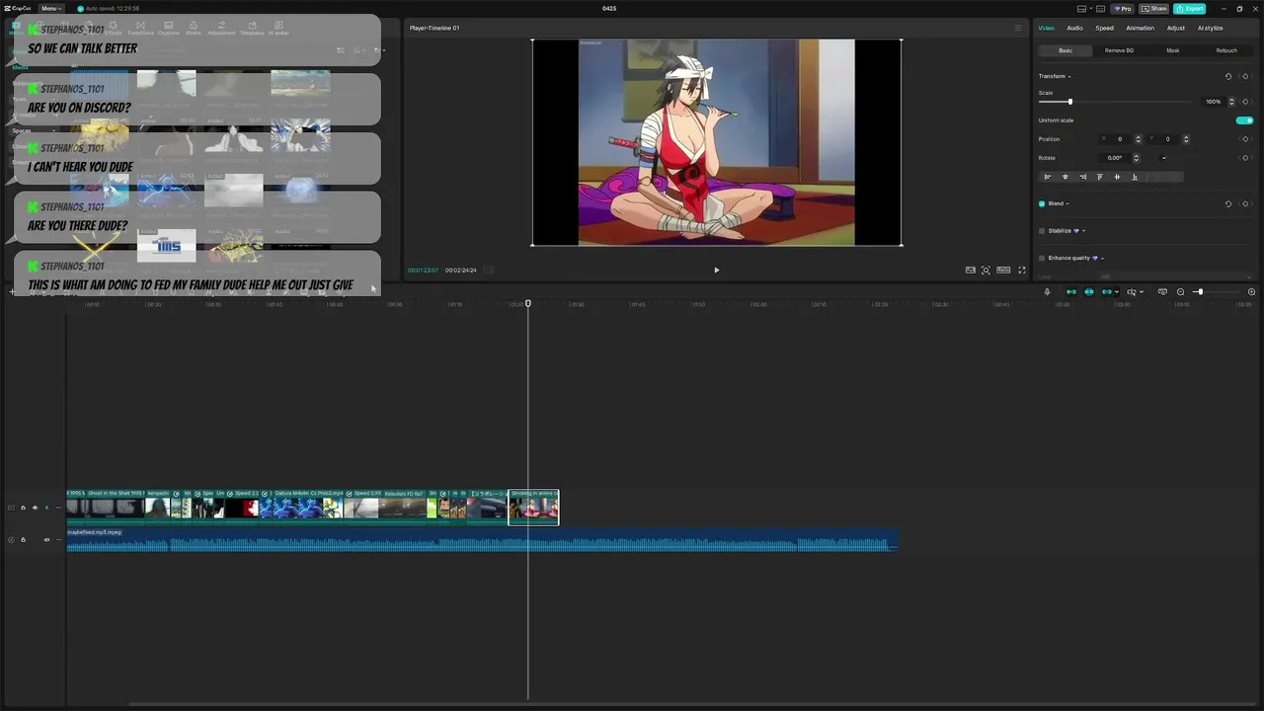This screenshot has height=711, width=1264.
Task: Click the player zoom-to-fit icon
Action: [986, 270]
